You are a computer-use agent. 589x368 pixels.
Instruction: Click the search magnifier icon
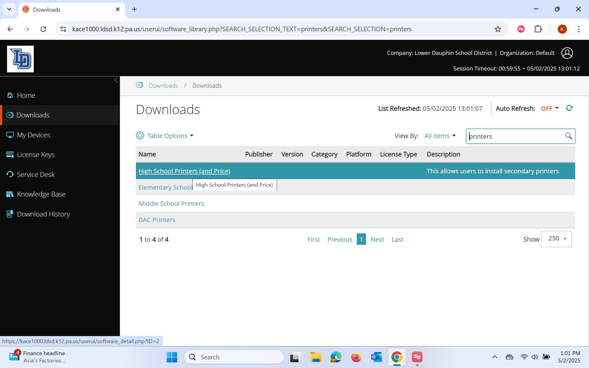pyautogui.click(x=568, y=136)
